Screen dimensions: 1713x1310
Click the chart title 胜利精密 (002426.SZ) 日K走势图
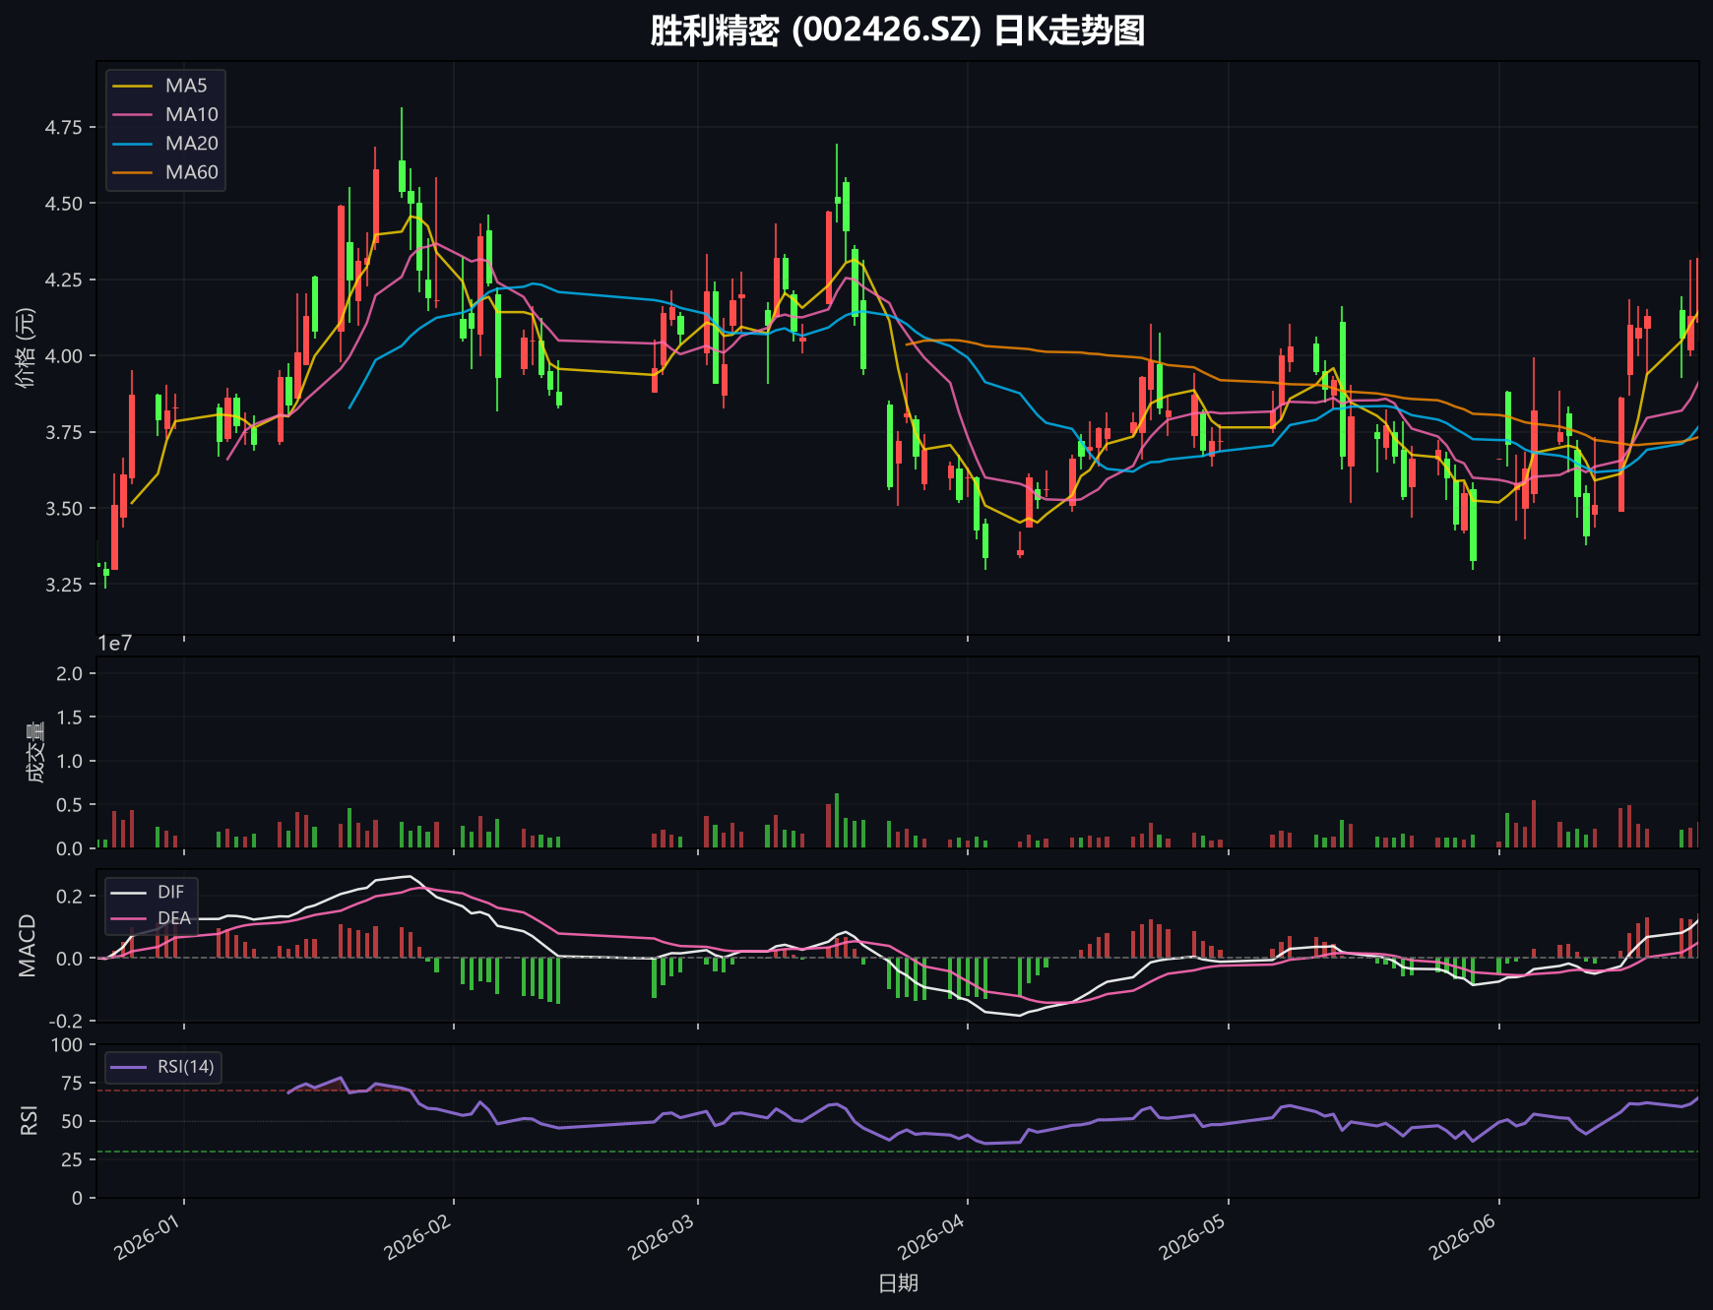click(x=897, y=31)
